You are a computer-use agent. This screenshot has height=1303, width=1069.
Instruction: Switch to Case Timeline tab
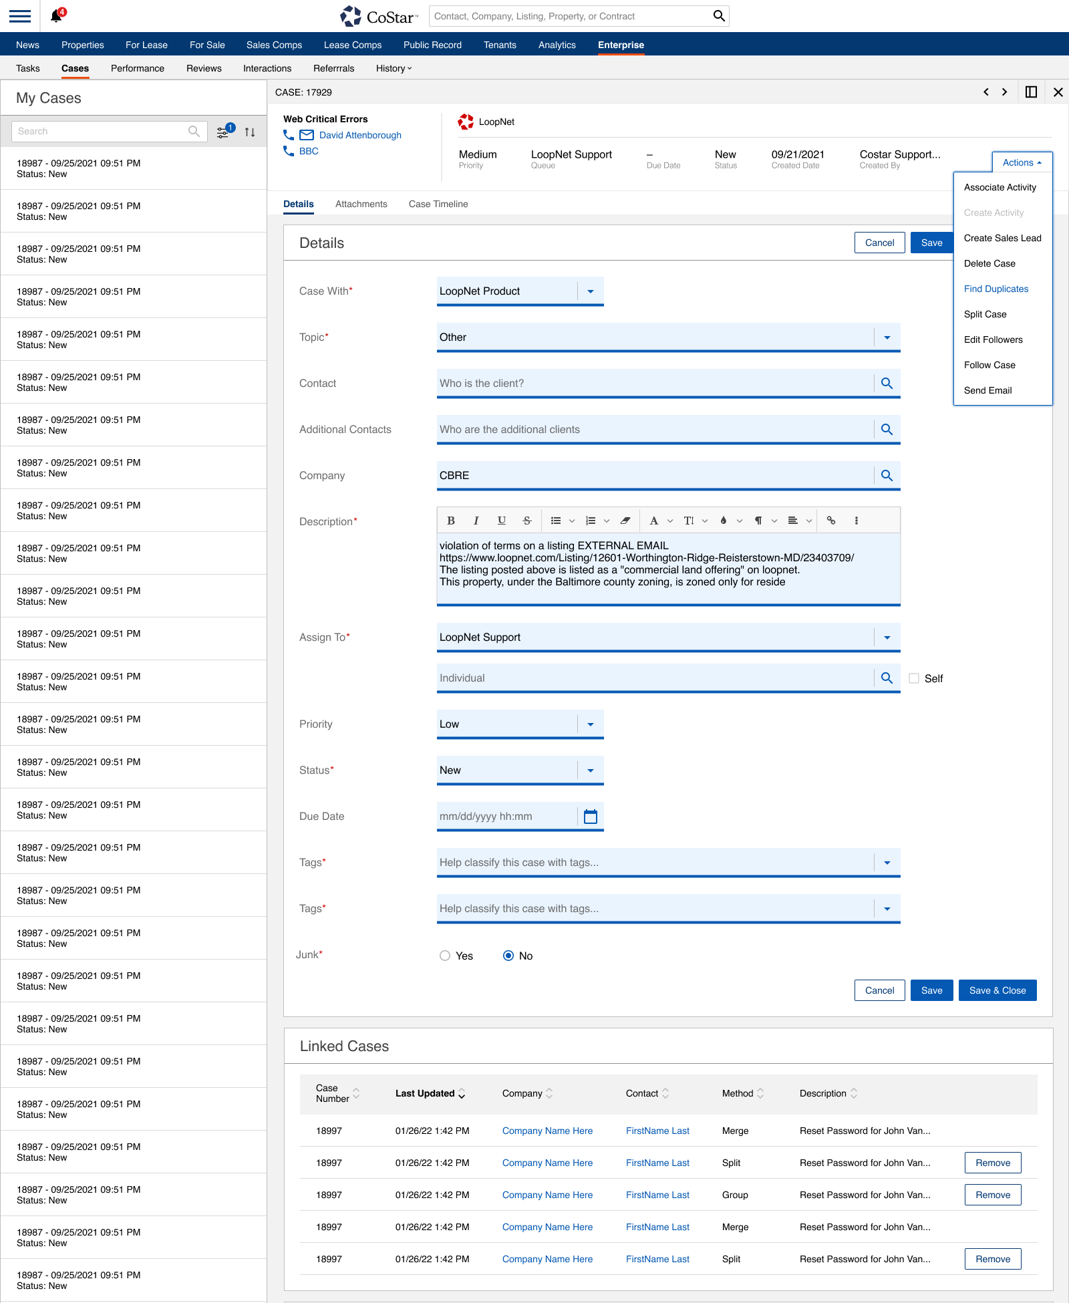(x=438, y=204)
